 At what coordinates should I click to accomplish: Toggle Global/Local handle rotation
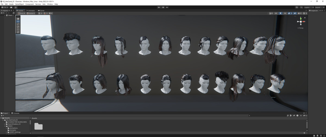(x=31, y=13)
